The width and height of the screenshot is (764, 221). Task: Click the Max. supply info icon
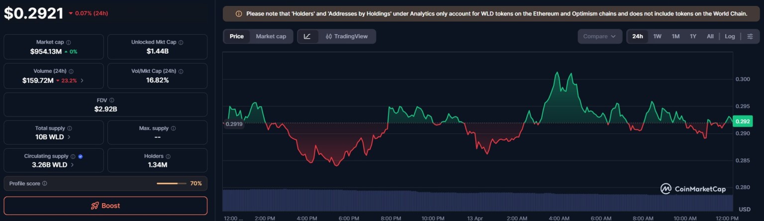click(173, 129)
